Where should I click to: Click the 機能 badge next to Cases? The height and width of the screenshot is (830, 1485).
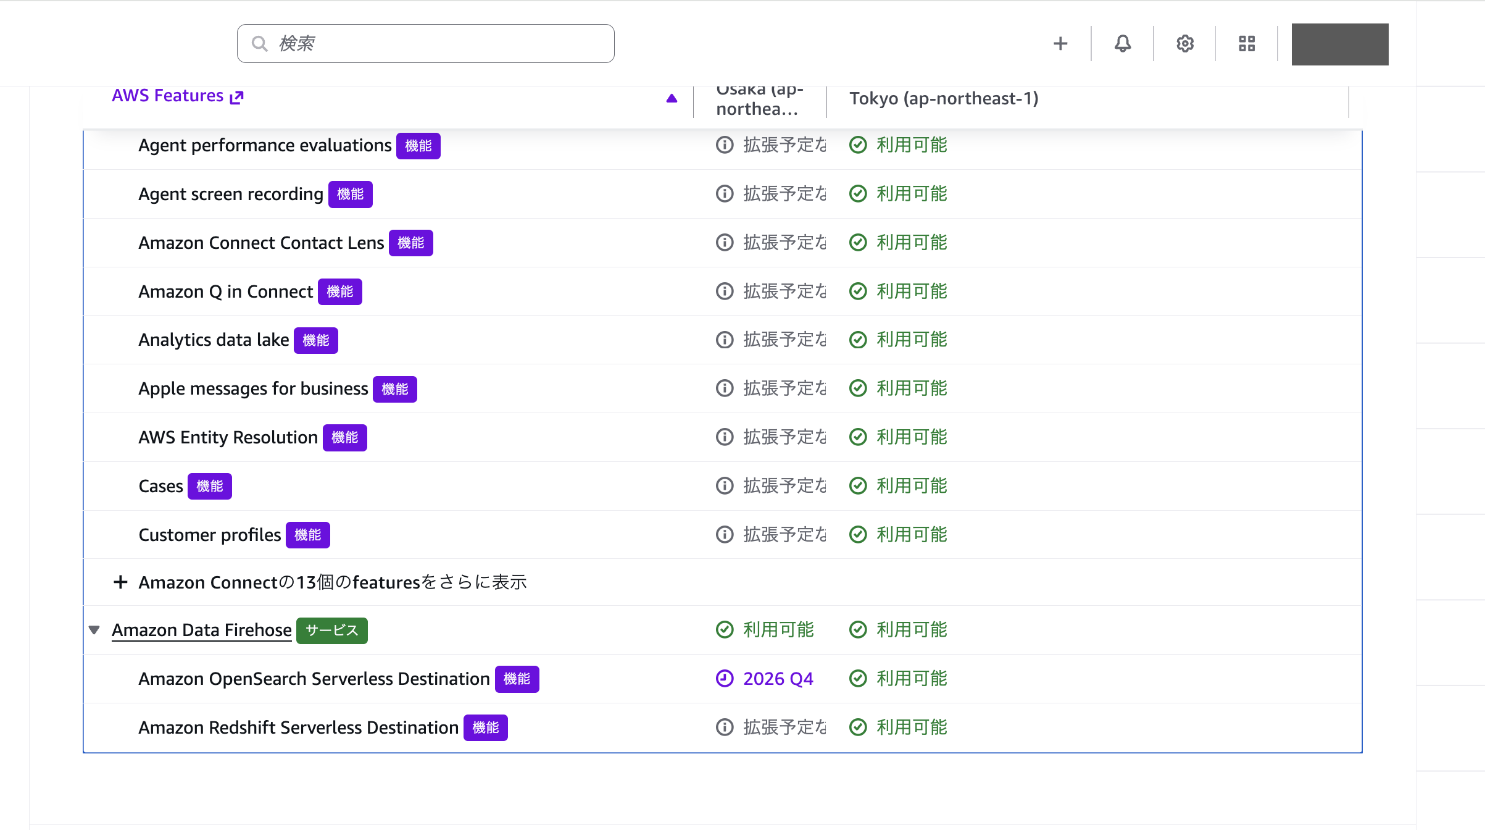[210, 487]
